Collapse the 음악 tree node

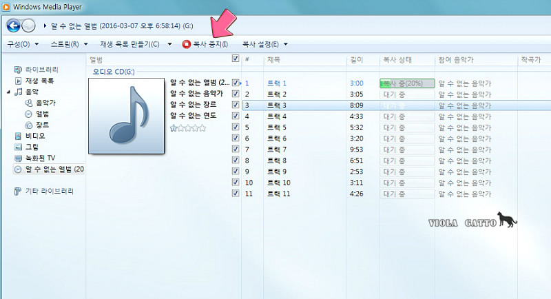coord(8,92)
